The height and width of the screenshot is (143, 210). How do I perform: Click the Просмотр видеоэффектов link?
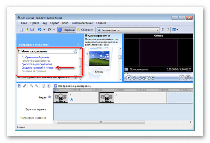coord(36,61)
